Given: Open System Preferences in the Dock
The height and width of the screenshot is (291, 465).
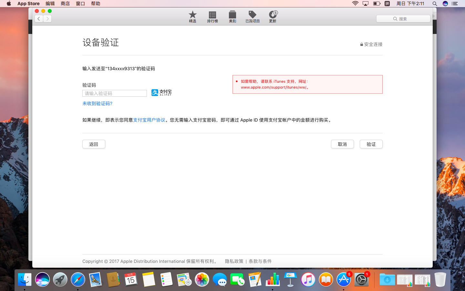Looking at the screenshot, I should (x=361, y=280).
